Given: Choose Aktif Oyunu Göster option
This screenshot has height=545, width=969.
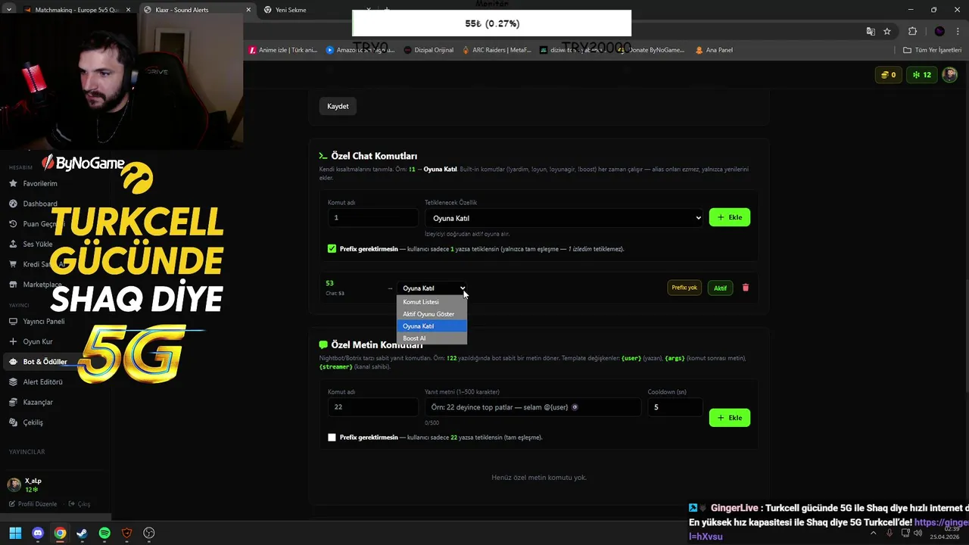Looking at the screenshot, I should pyautogui.click(x=432, y=314).
